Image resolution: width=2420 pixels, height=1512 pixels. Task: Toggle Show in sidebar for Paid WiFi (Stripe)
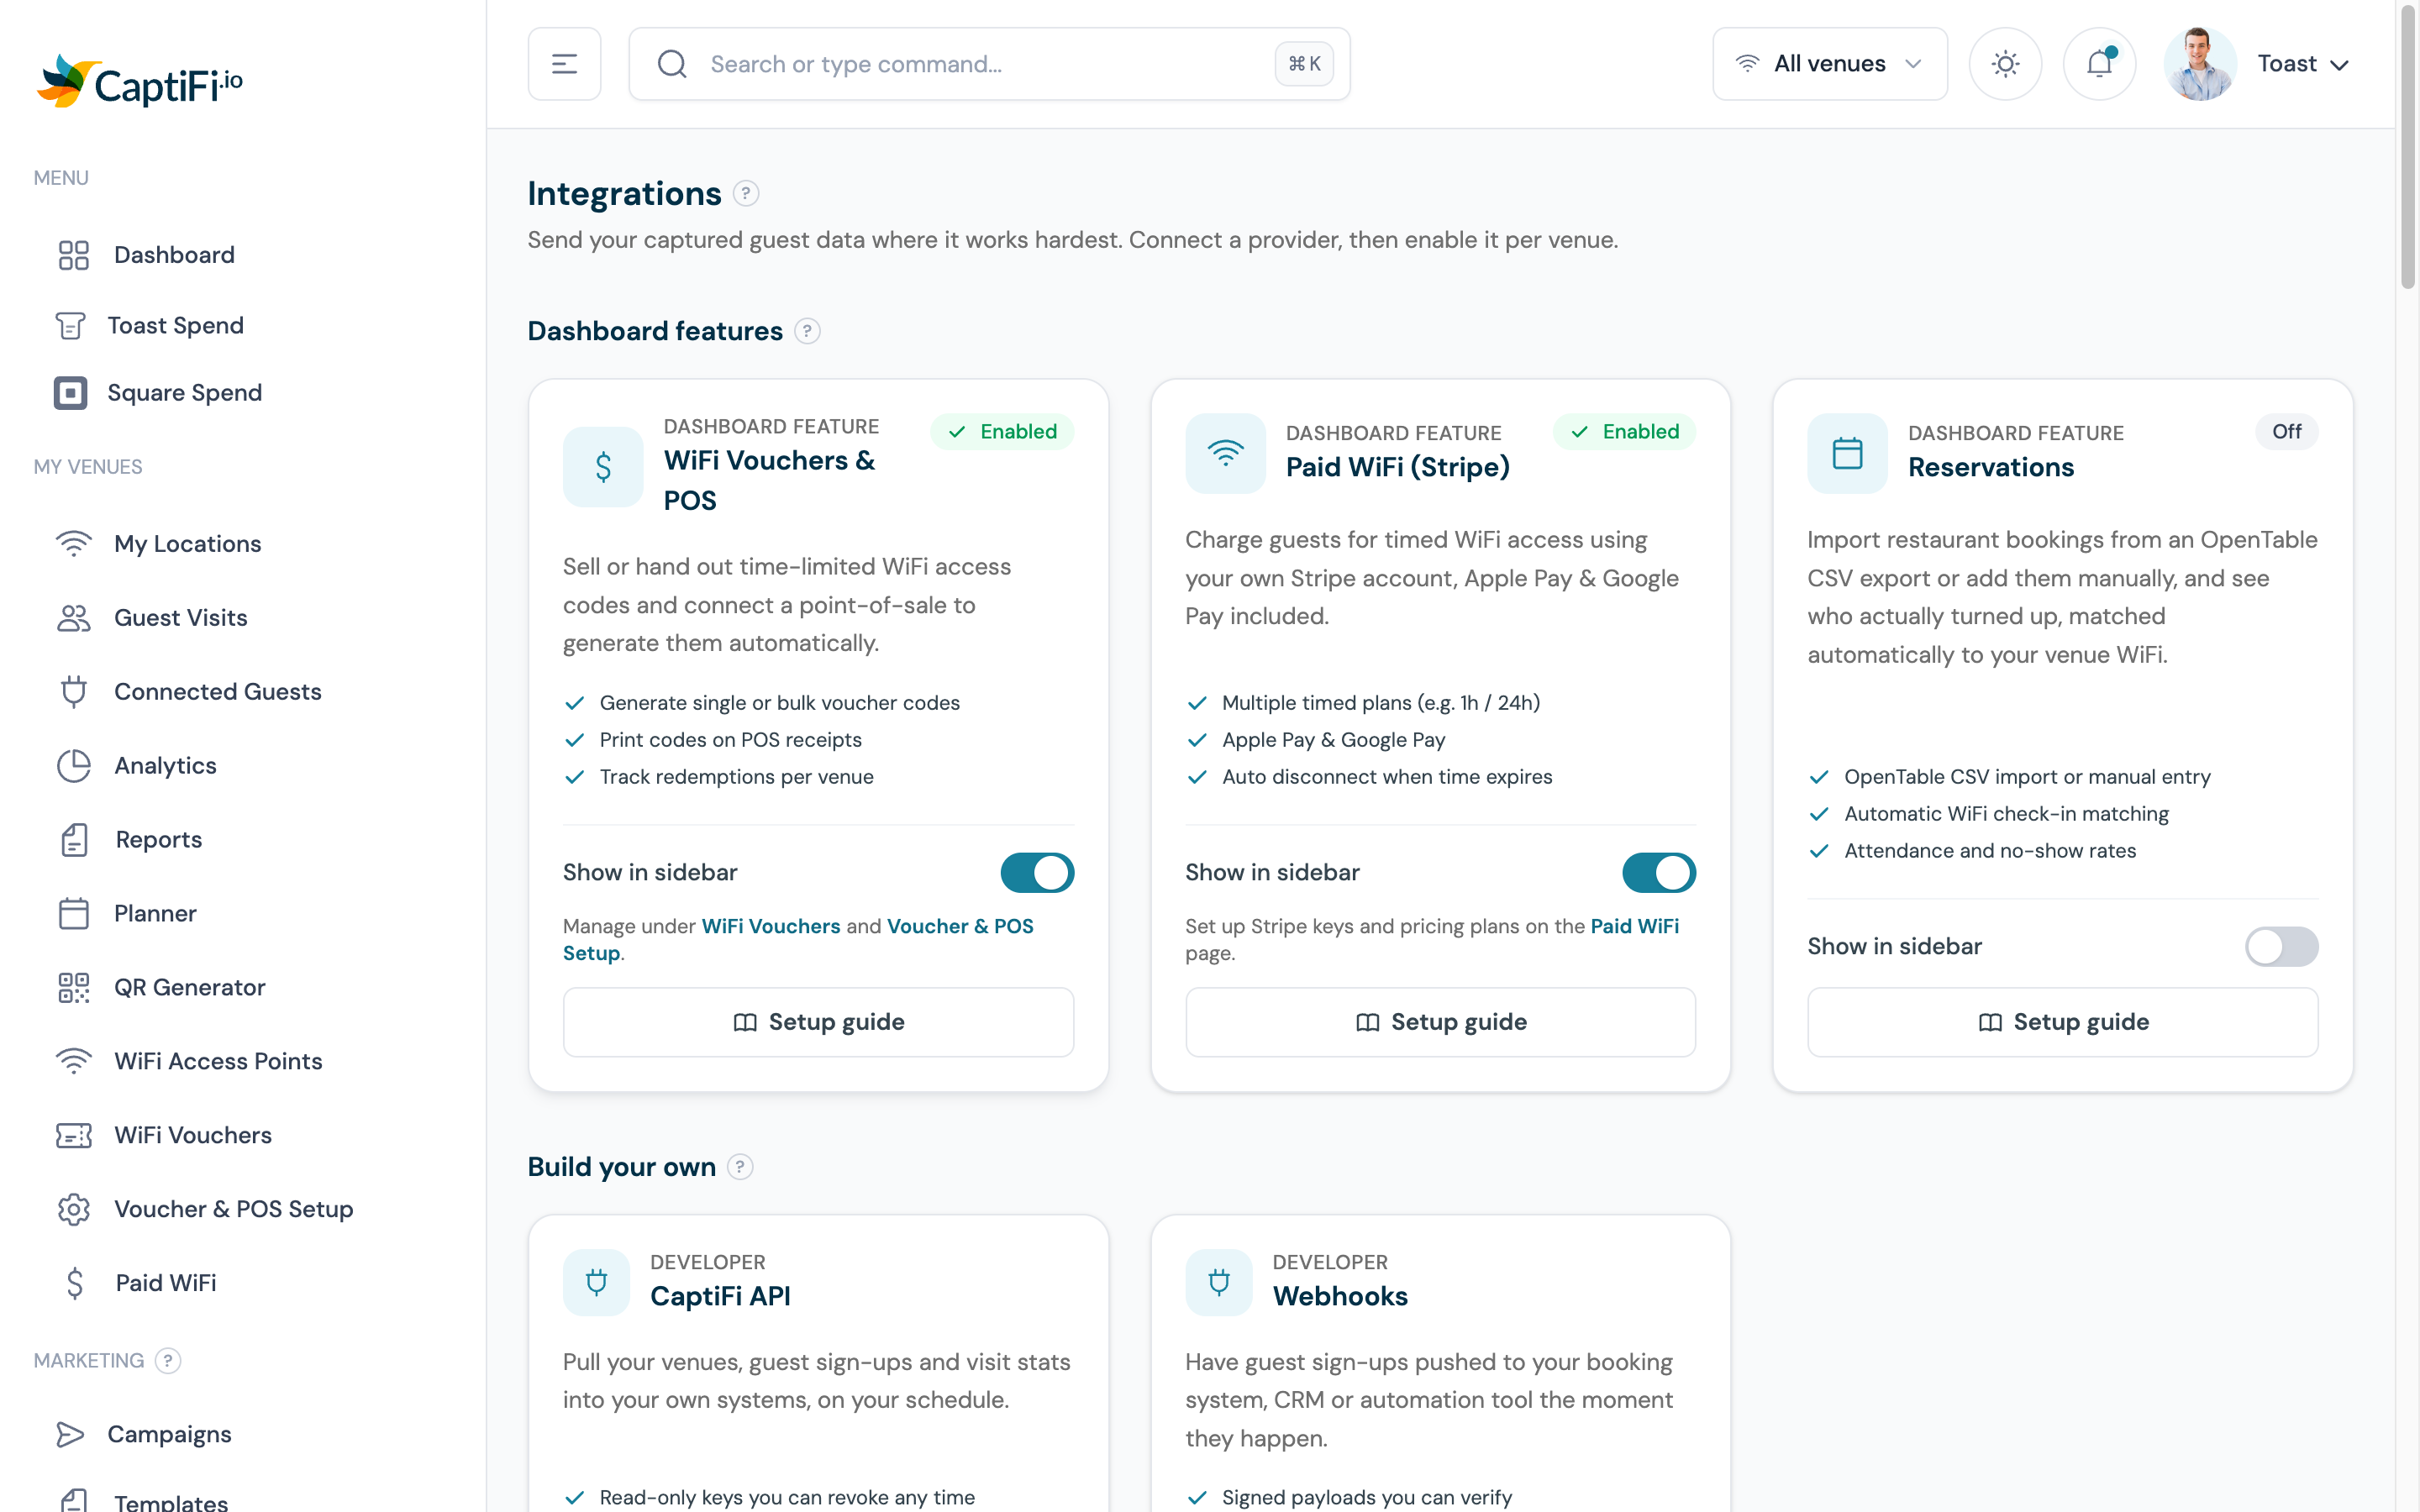click(1659, 873)
